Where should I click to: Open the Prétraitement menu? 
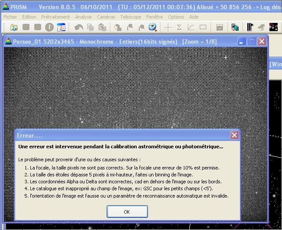56,16
